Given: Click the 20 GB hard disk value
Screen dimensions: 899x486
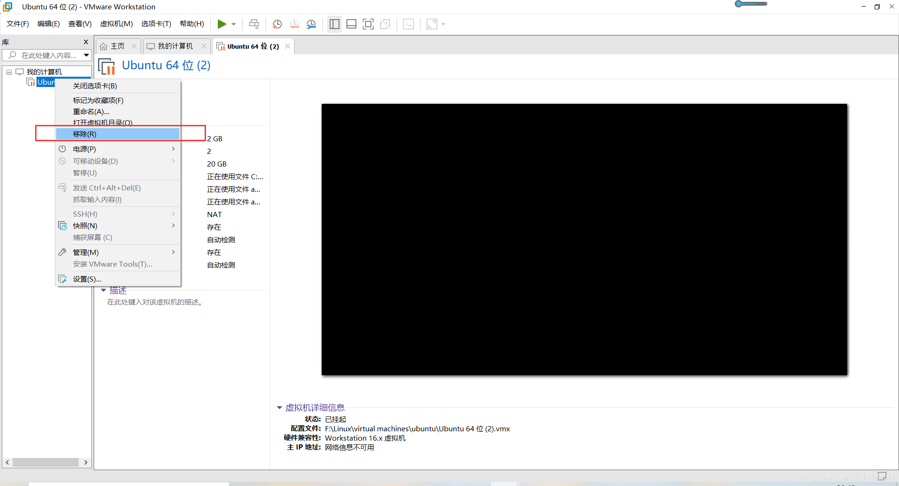Looking at the screenshot, I should pyautogui.click(x=217, y=164).
